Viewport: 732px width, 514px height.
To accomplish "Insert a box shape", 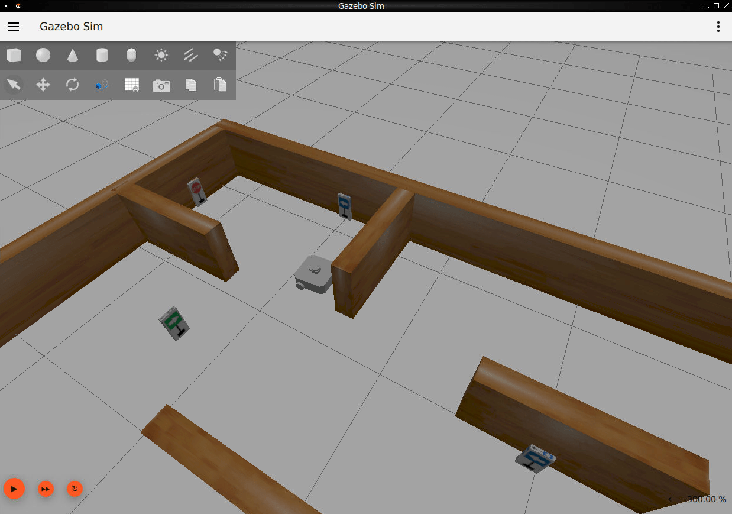I will tap(14, 55).
